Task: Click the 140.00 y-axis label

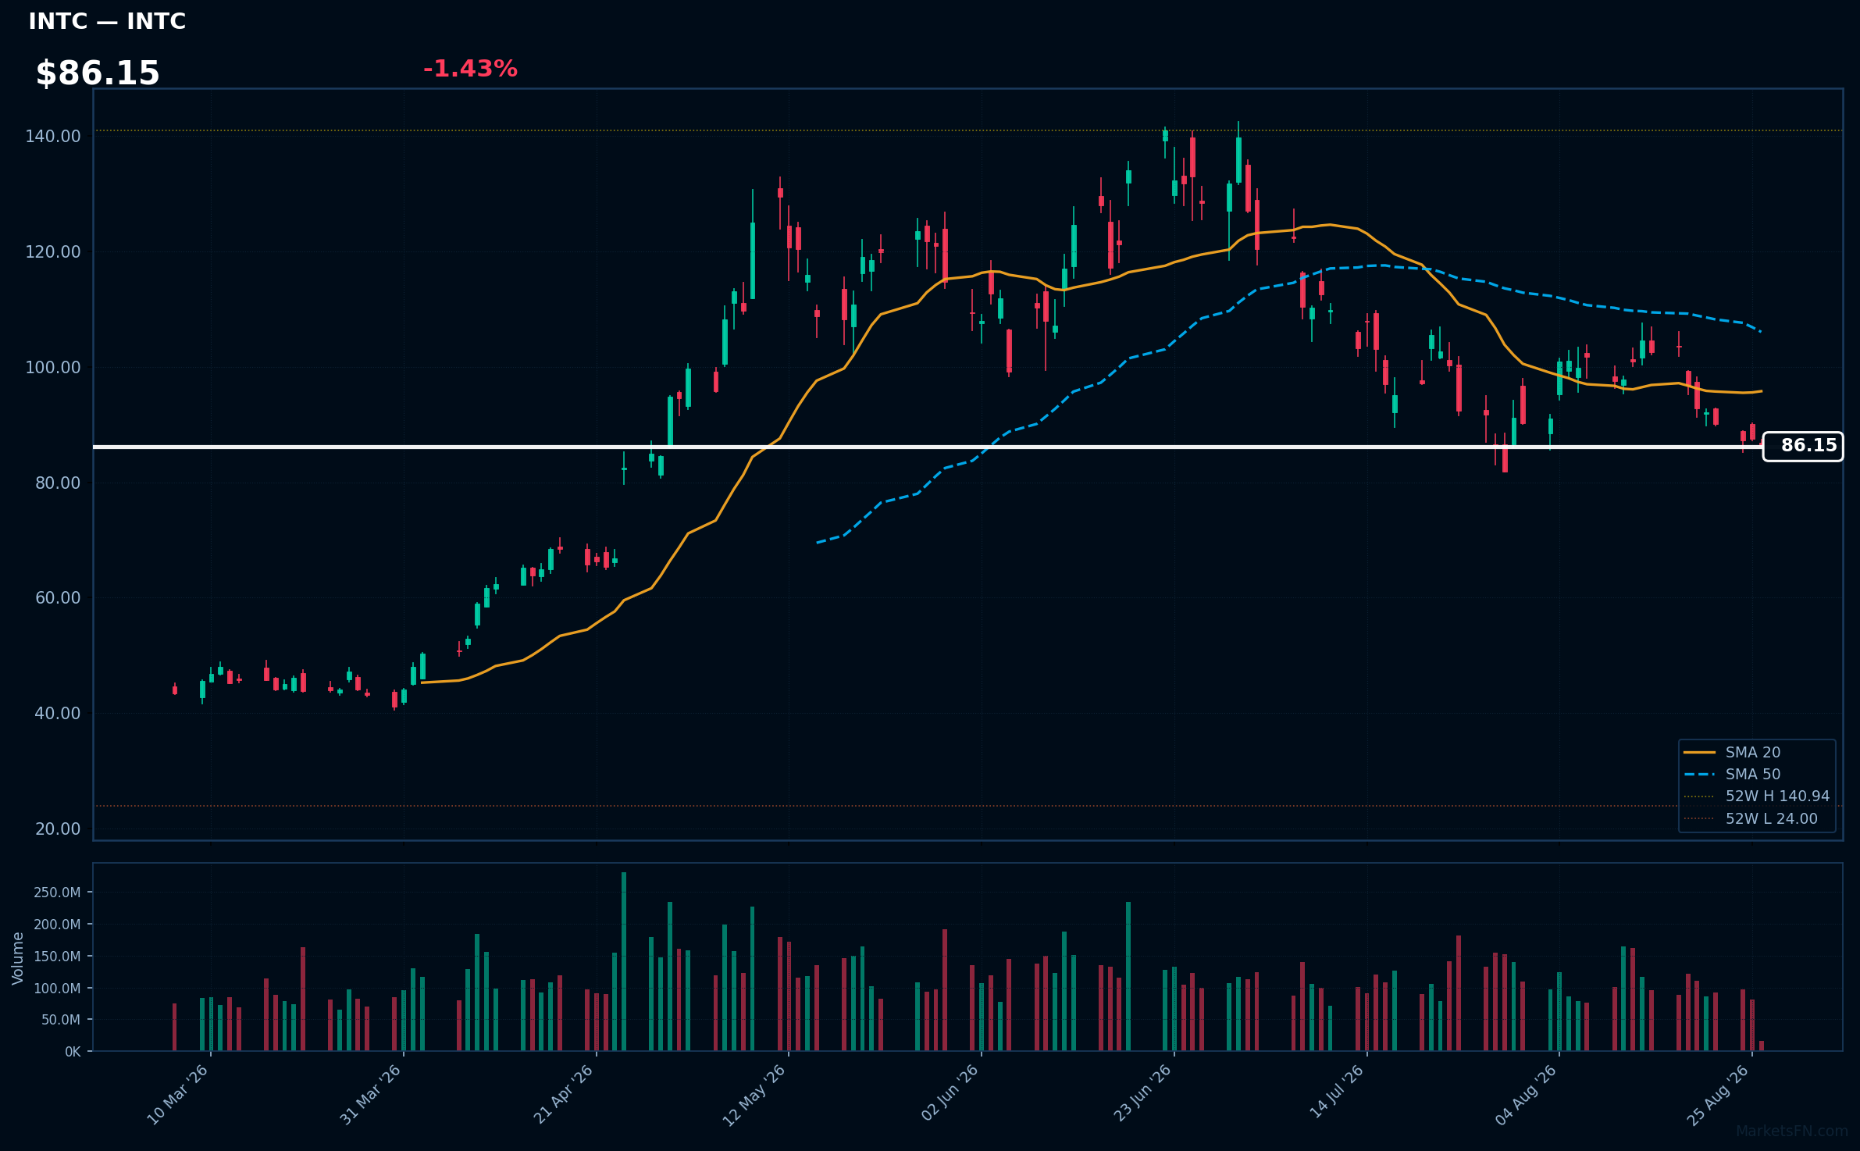Action: (x=53, y=137)
